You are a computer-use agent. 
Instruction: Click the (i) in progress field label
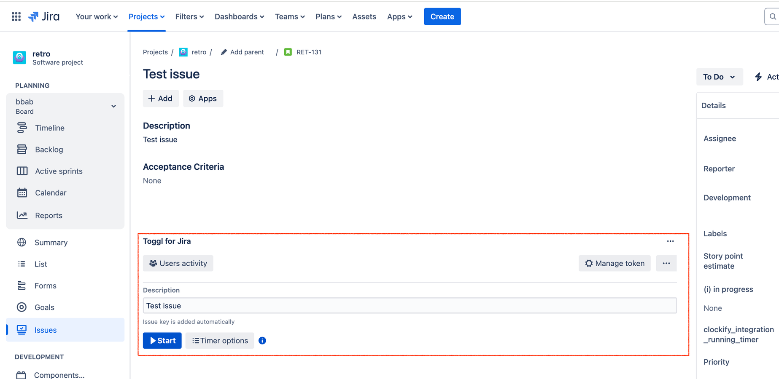click(728, 289)
